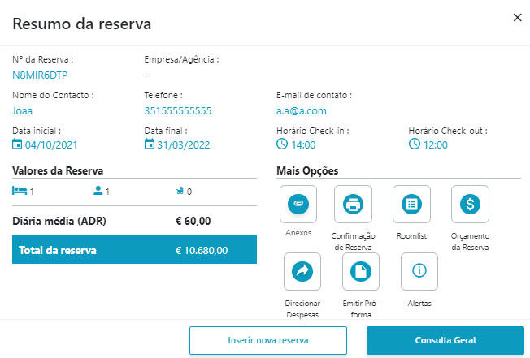This screenshot has height=358, width=530.
Task: Open reservation number N8MIR6DTP link
Action: coord(40,75)
